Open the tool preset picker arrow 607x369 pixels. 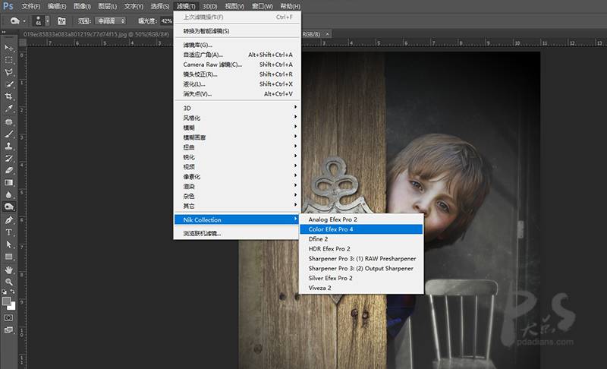pyautogui.click(x=24, y=21)
